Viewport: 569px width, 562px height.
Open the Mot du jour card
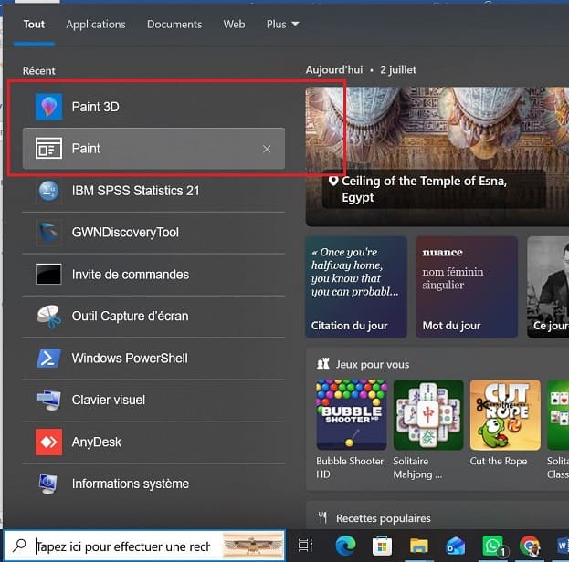tap(467, 286)
